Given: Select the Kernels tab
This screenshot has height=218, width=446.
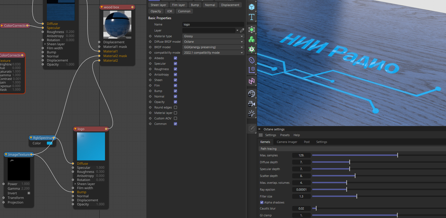Looking at the screenshot, I should pos(265,142).
